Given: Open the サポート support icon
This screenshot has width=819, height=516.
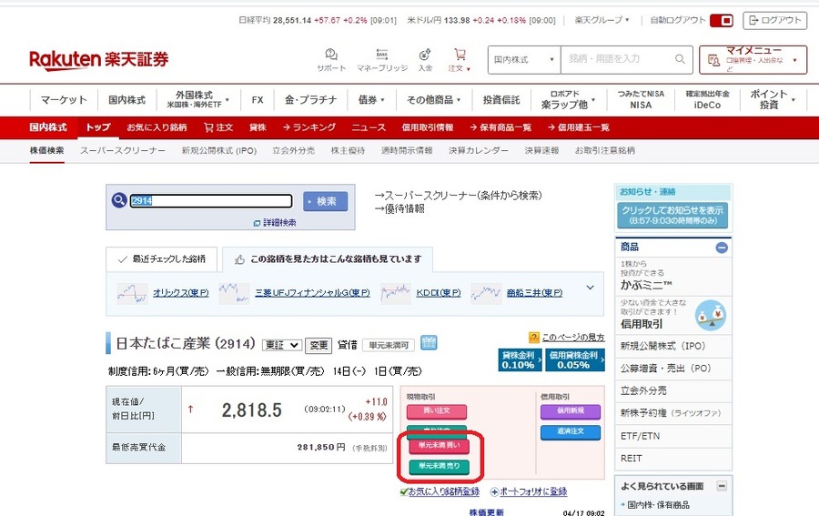Looking at the screenshot, I should 331,59.
